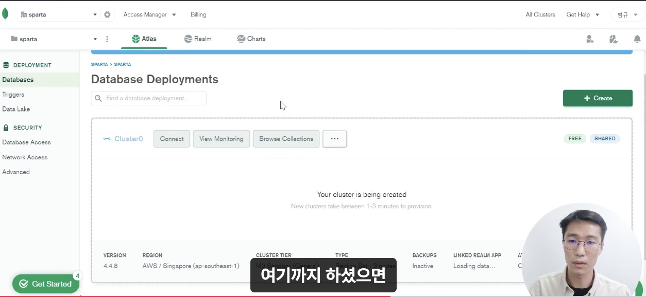The height and width of the screenshot is (297, 646).
Task: Open the sparta project selector dropdown
Action: 54,39
